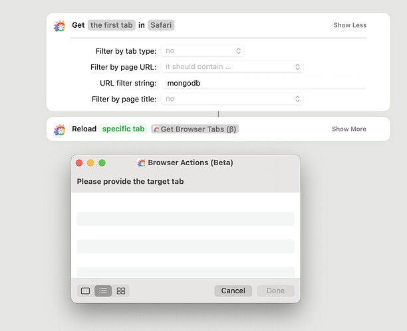
Task: Open the Filter by page URL dropdown
Action: tap(232, 67)
